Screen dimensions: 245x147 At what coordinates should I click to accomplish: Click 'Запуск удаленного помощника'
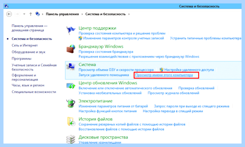(x=104, y=75)
